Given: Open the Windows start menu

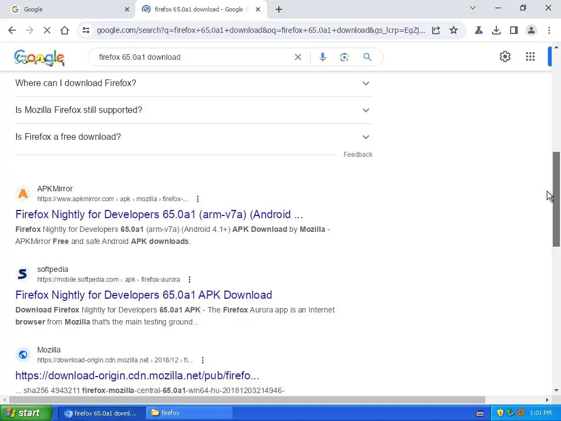Looking at the screenshot, I should pos(26,413).
